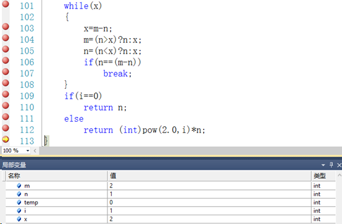This screenshot has width=342, height=224.
Task: Click value cell of variable i
Action: pyautogui.click(x=209, y=210)
